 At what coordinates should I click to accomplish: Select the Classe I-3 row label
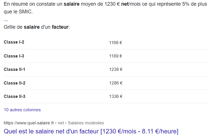14,56
